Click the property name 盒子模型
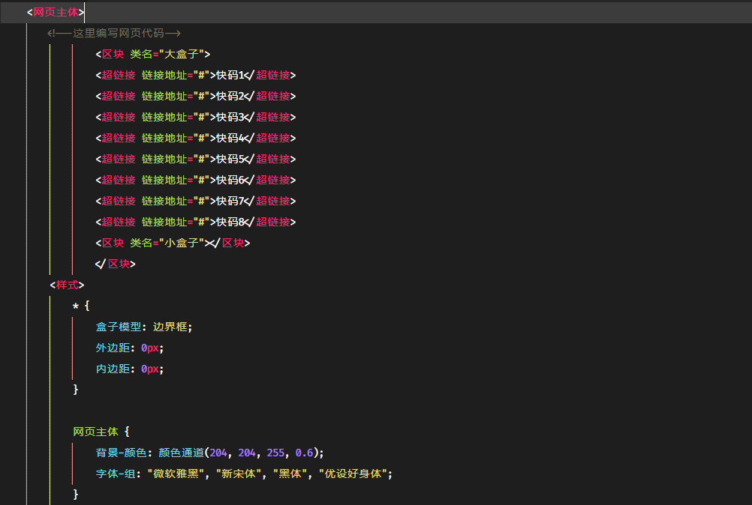Viewport: 752px width, 505px height. click(x=118, y=327)
